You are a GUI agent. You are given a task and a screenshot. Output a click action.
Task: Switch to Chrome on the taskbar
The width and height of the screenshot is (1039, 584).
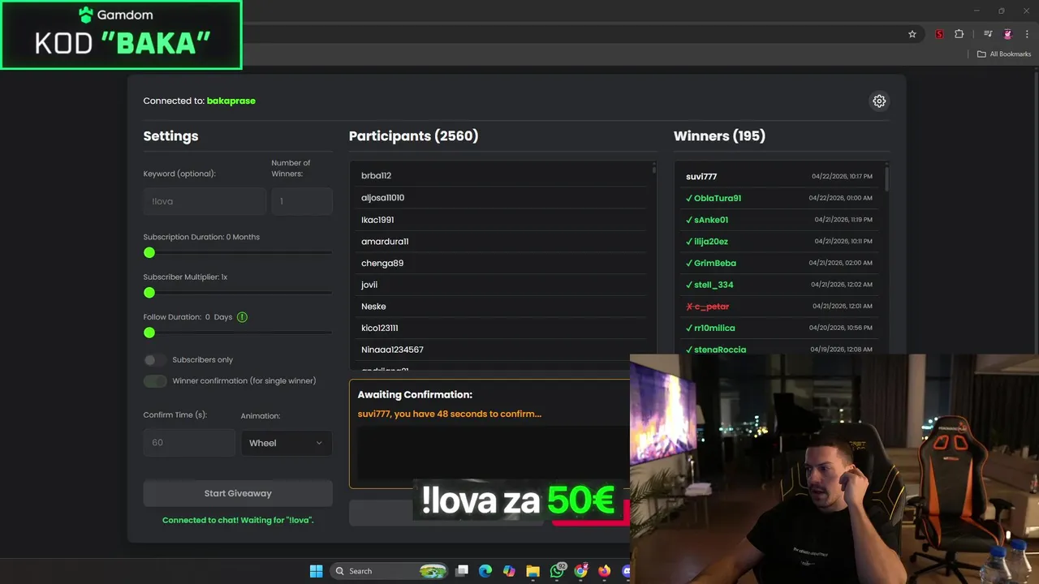click(580, 571)
